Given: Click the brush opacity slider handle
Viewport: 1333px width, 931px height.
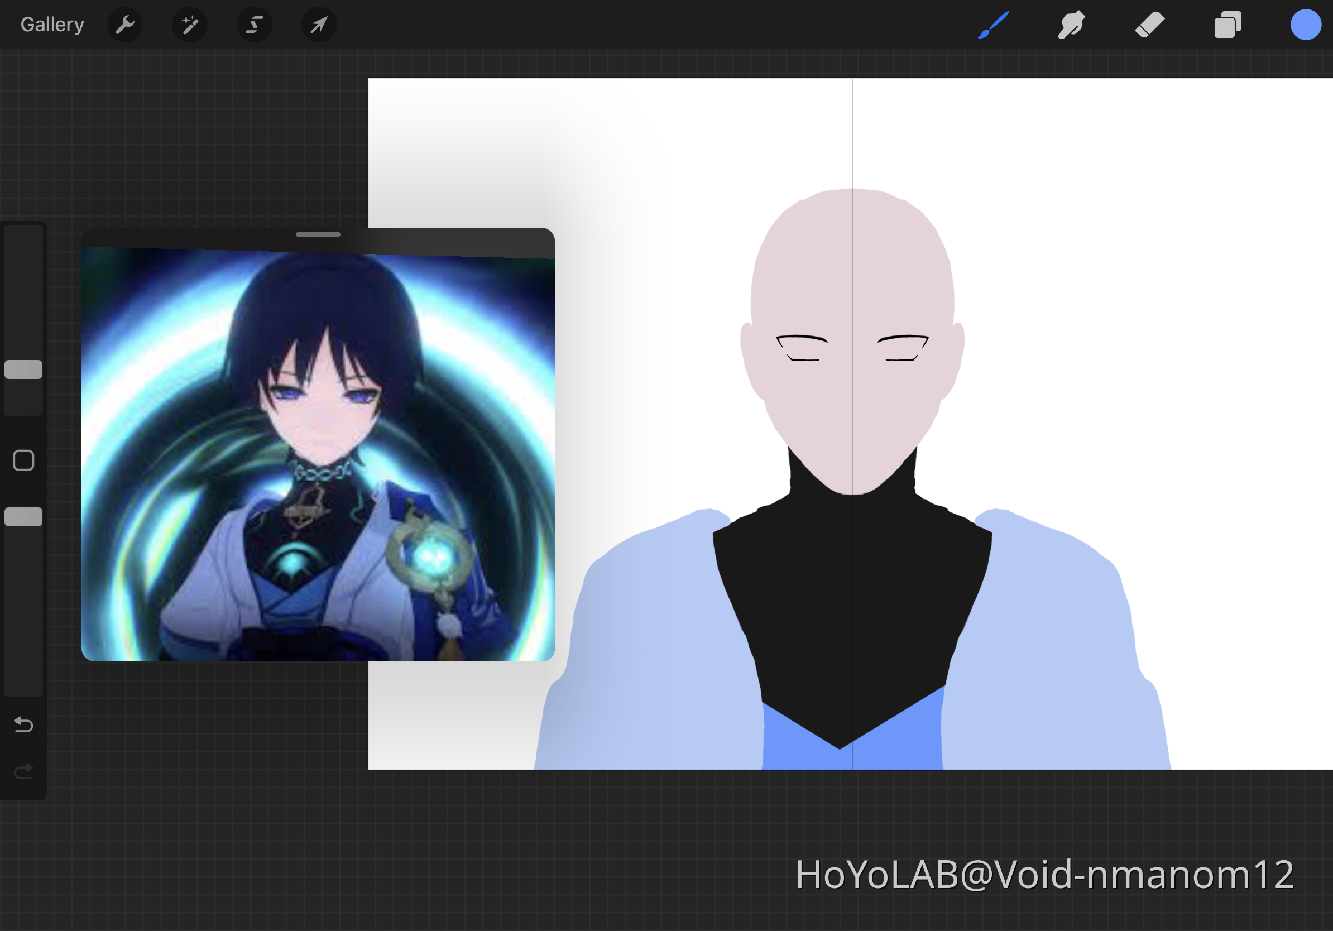Looking at the screenshot, I should point(23,517).
